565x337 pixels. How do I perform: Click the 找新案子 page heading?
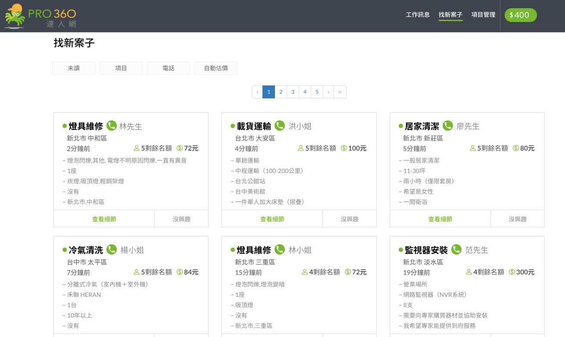74,43
